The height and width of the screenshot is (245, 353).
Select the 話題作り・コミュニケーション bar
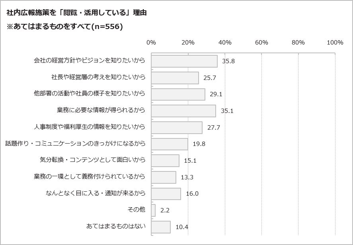click(170, 144)
